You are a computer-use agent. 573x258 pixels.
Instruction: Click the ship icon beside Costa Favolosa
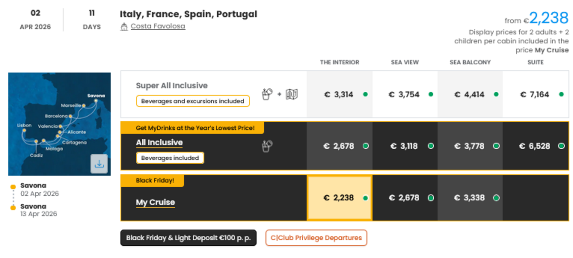click(x=124, y=27)
